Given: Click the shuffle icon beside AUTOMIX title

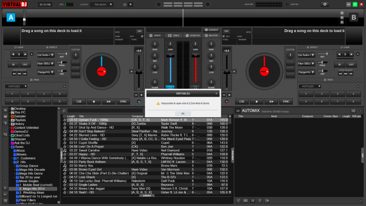Looking at the screenshot, I should (x=237, y=111).
